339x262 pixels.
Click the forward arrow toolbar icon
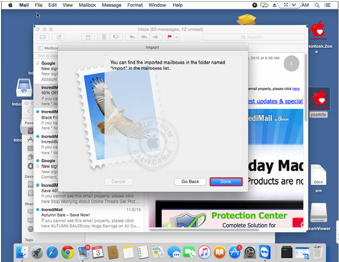[x=156, y=37]
